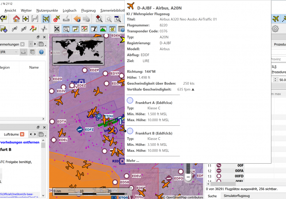This screenshot has height=199, width=286.
Task: Toggle center aircraft on map icon
Action: tap(46, 19)
